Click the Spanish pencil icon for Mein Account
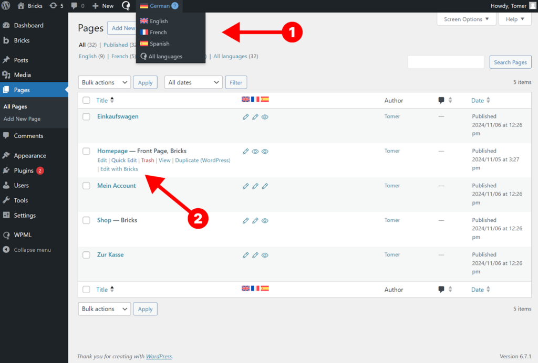This screenshot has width=538, height=363. tap(265, 186)
